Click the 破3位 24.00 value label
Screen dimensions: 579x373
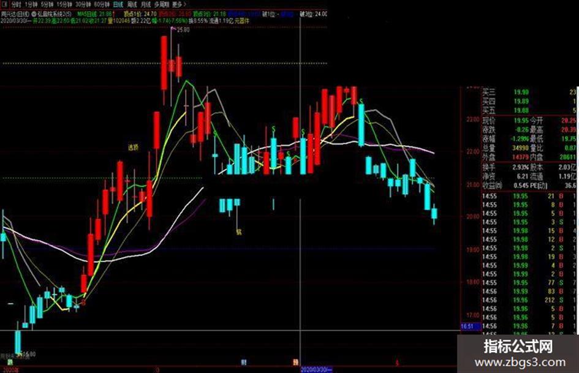[x=313, y=14]
